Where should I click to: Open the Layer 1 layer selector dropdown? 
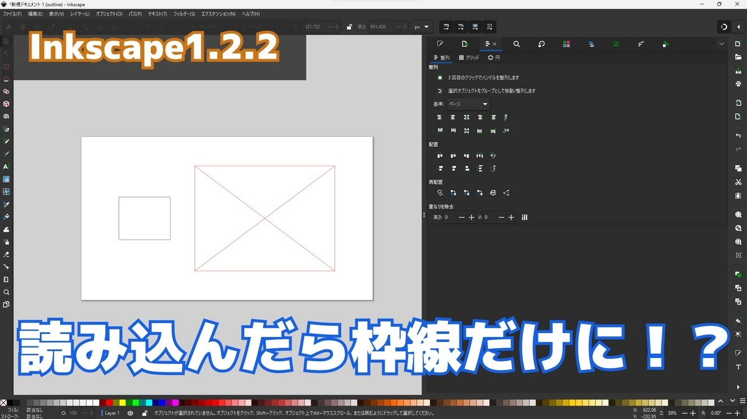click(112, 413)
